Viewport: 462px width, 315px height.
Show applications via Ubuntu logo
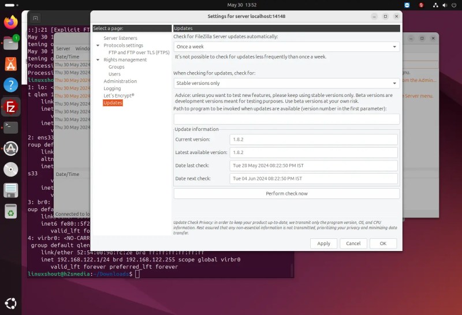(10, 303)
